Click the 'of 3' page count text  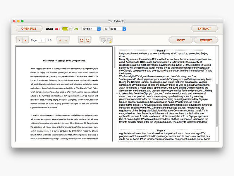49,40
